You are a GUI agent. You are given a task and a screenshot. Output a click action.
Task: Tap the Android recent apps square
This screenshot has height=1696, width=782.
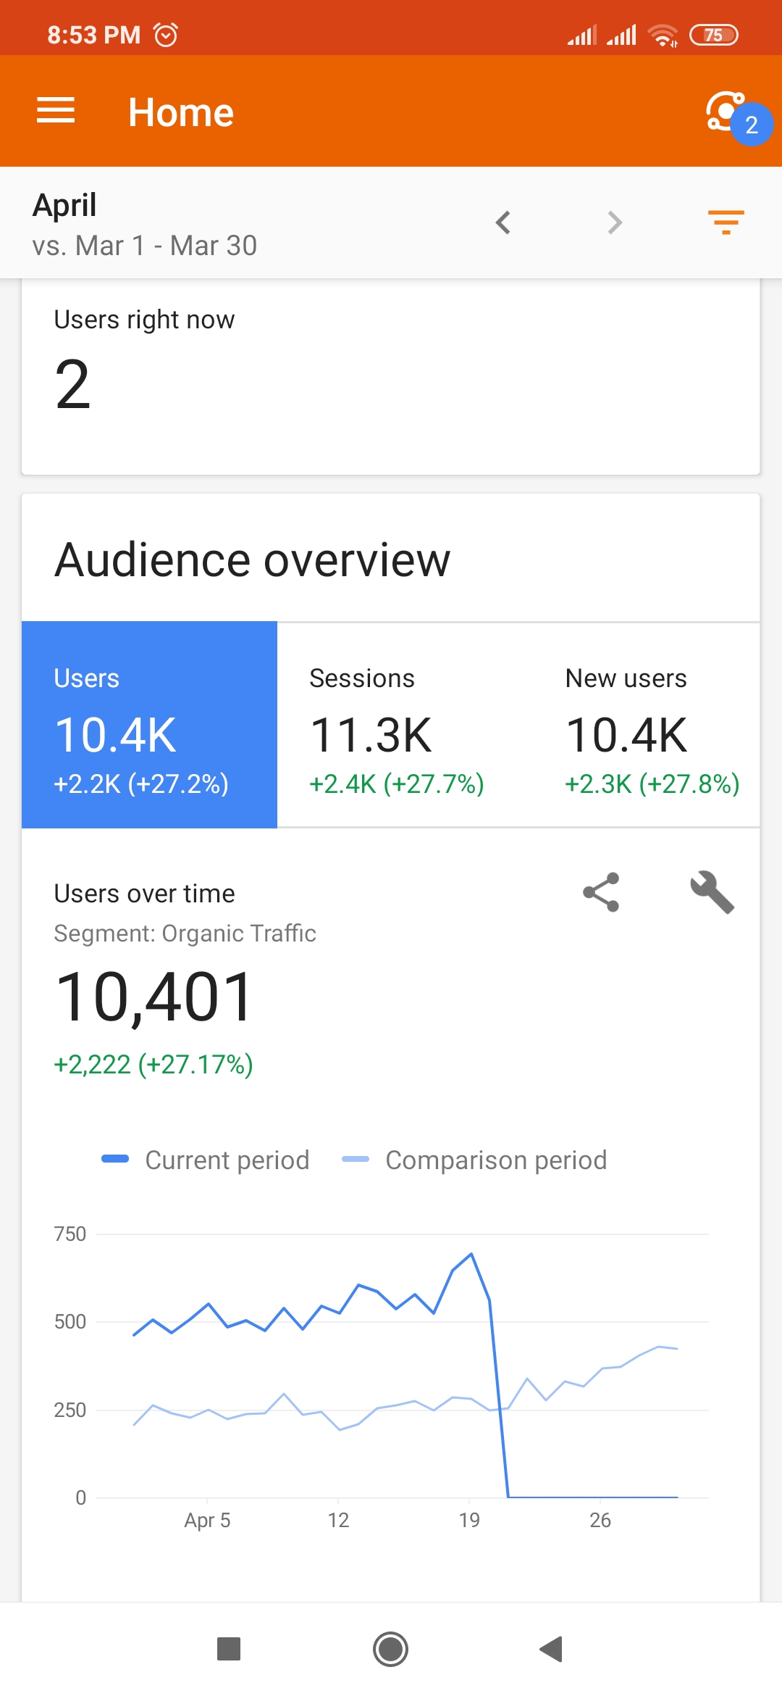pos(229,1649)
